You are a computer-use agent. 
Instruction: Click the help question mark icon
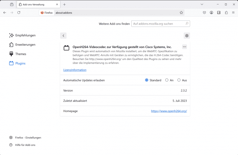(11, 145)
